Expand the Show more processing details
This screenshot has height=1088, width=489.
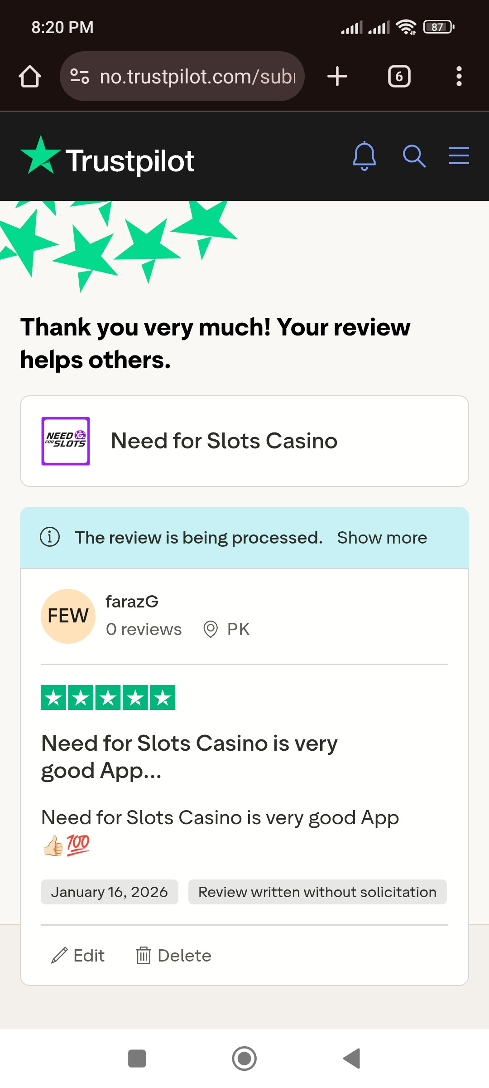(x=382, y=538)
